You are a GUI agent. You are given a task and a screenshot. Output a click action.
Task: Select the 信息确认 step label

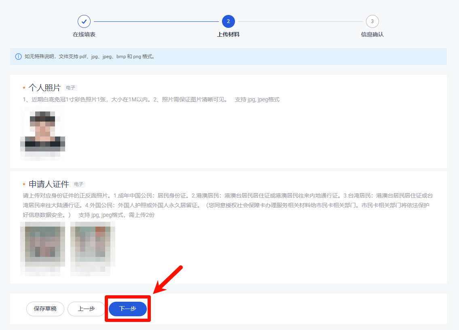pos(372,34)
